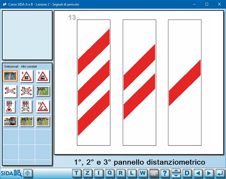The height and width of the screenshot is (179, 226).
Task: Go to previous slide with left arrow
Action: click(x=198, y=173)
